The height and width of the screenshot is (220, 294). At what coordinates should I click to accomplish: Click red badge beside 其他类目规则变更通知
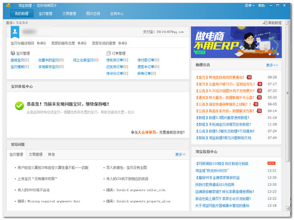click(x=249, y=77)
